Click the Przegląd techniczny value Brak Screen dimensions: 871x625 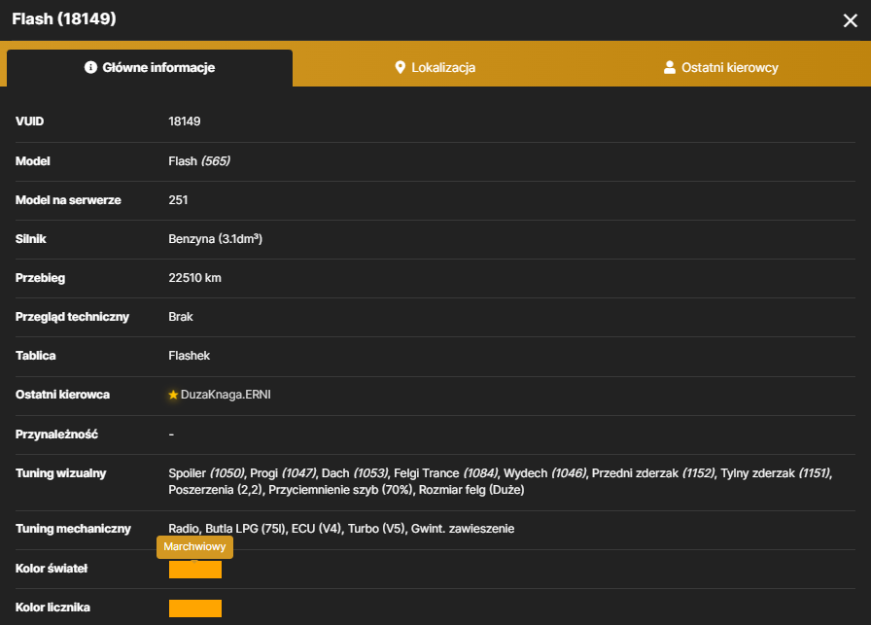pos(181,317)
